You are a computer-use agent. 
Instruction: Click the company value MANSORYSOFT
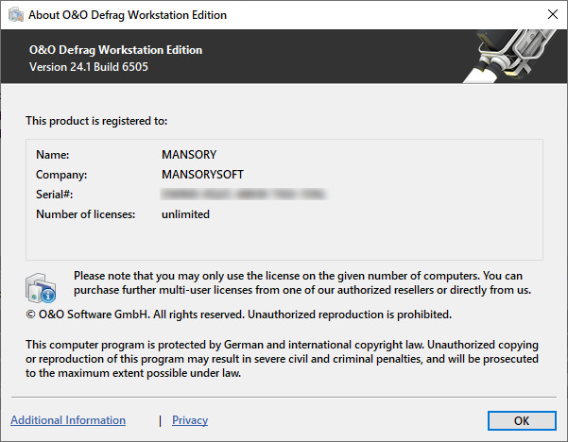click(203, 175)
